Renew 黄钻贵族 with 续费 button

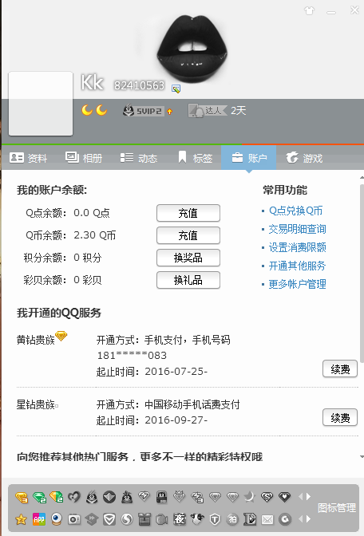point(340,369)
